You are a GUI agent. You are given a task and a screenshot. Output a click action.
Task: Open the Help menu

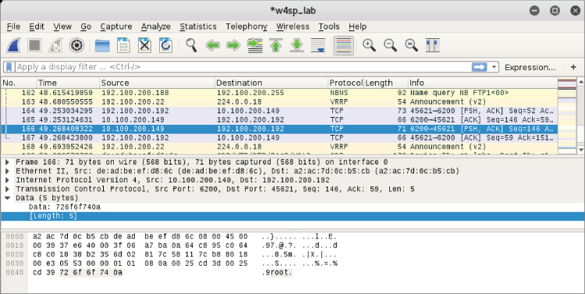point(357,27)
